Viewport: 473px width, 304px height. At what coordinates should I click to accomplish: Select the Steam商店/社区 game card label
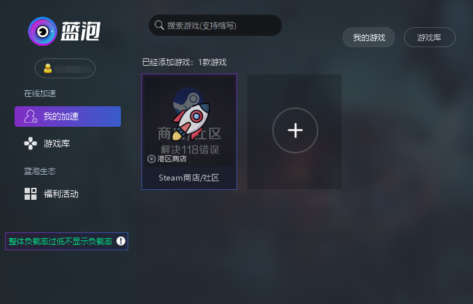[x=189, y=178]
